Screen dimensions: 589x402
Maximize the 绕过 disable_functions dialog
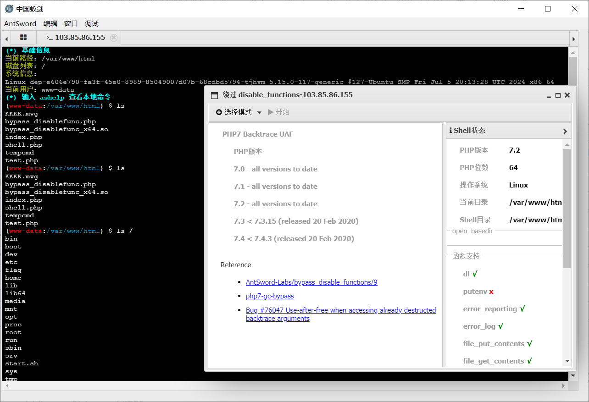(x=558, y=95)
